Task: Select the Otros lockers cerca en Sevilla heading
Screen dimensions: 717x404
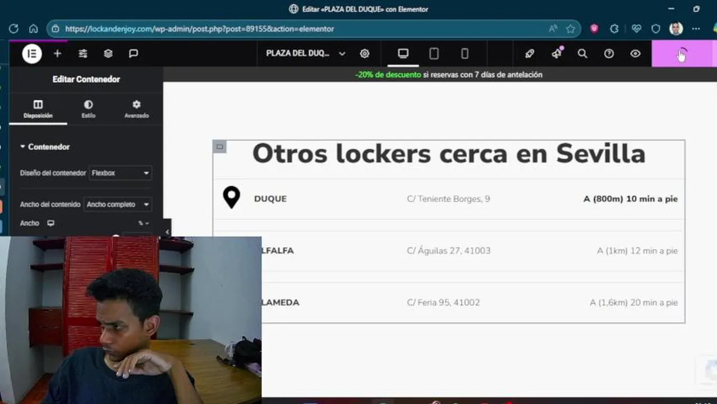Action: click(449, 154)
